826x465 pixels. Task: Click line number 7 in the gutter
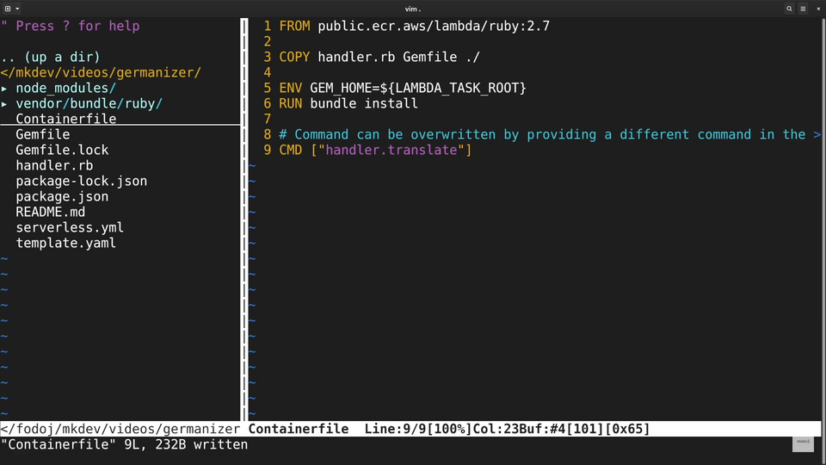tap(268, 119)
